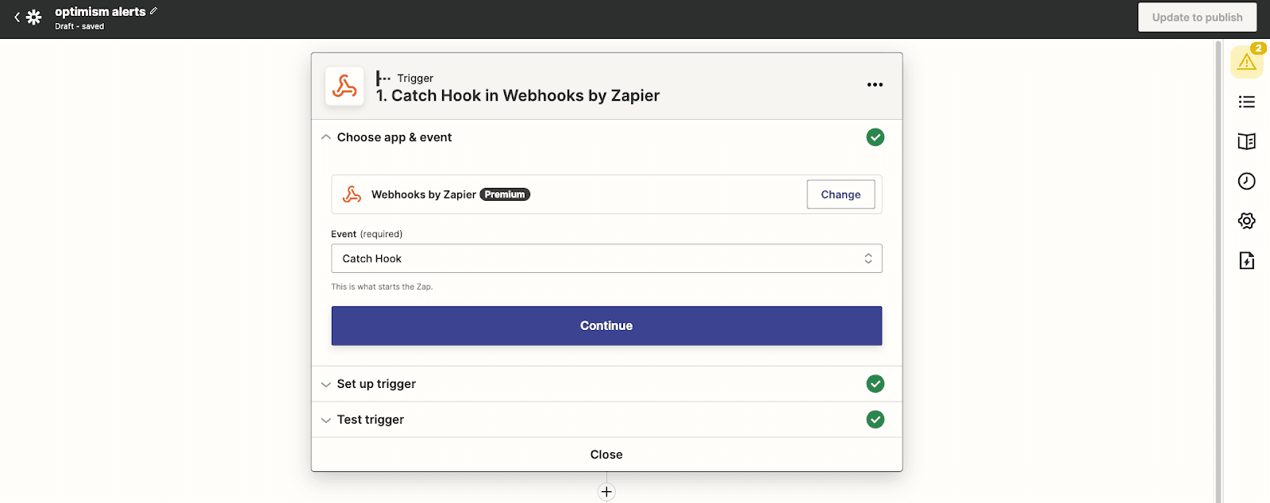Image resolution: width=1270 pixels, height=503 pixels.
Task: Click the Zapier logo home icon
Action: point(33,17)
